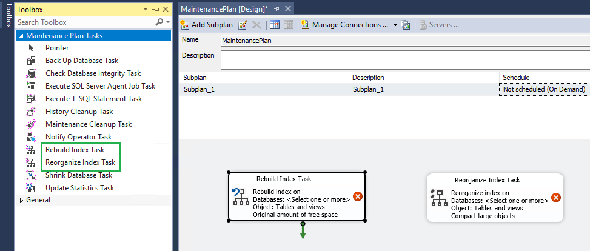
Task: Click the red error icon on Reorganize Index Task
Action: 555,197
